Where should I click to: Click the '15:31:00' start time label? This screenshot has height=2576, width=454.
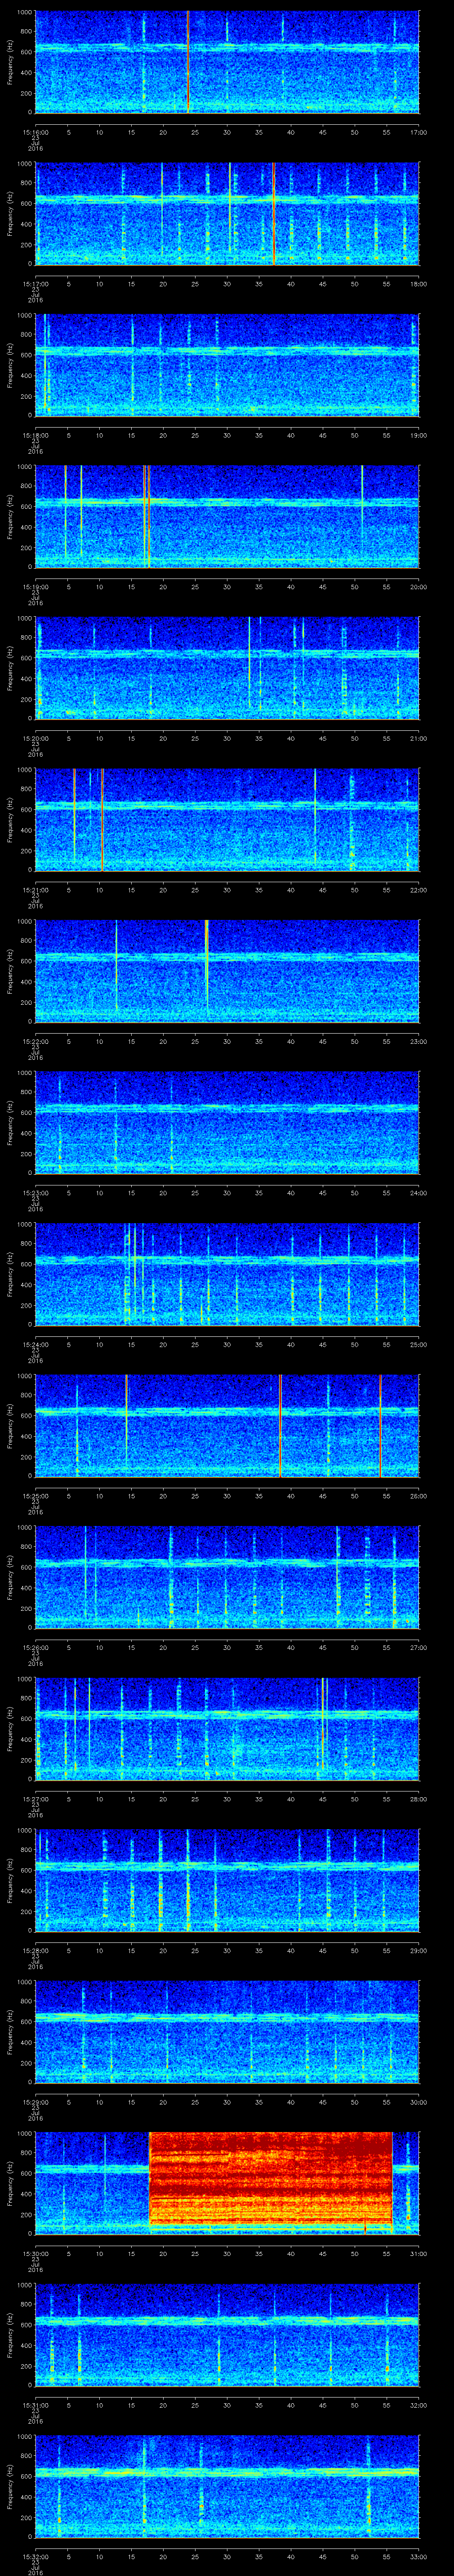coord(35,2404)
